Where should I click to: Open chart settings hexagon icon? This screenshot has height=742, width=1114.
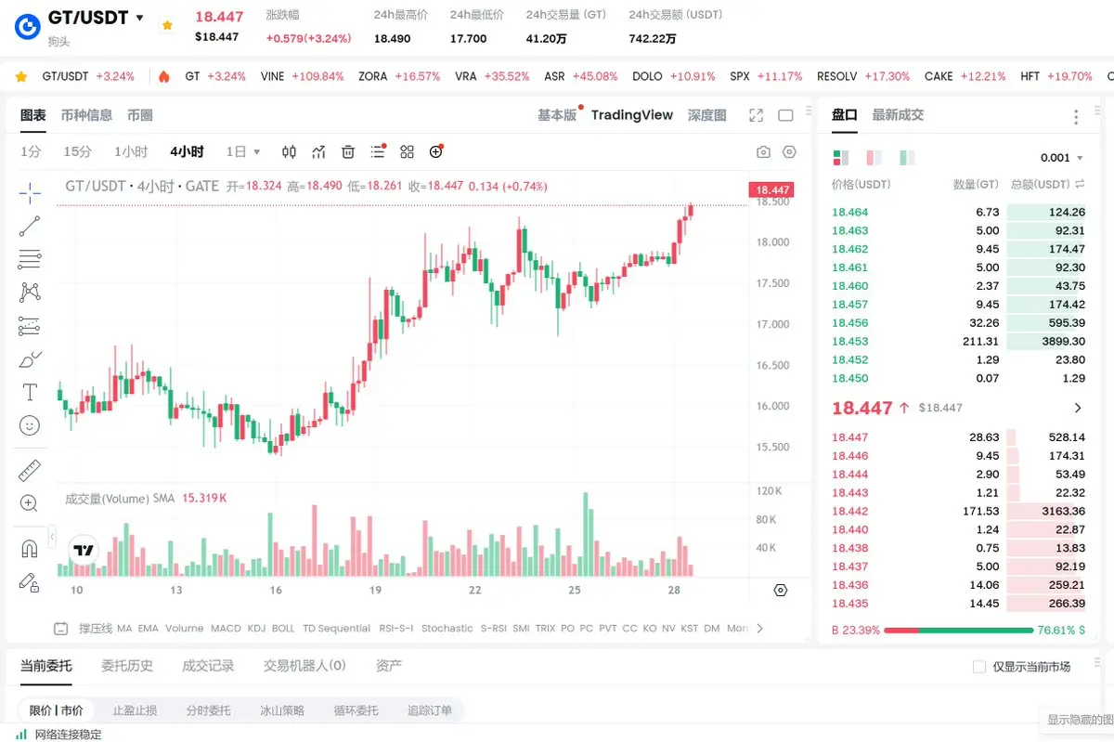(x=790, y=152)
